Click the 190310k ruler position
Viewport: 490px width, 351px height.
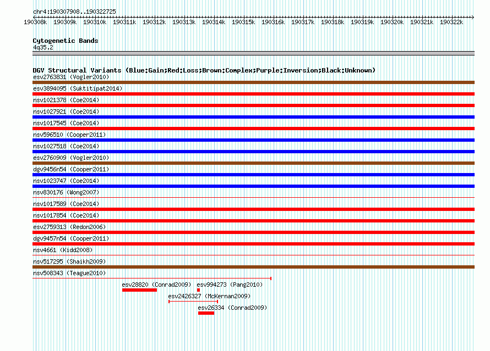point(95,22)
